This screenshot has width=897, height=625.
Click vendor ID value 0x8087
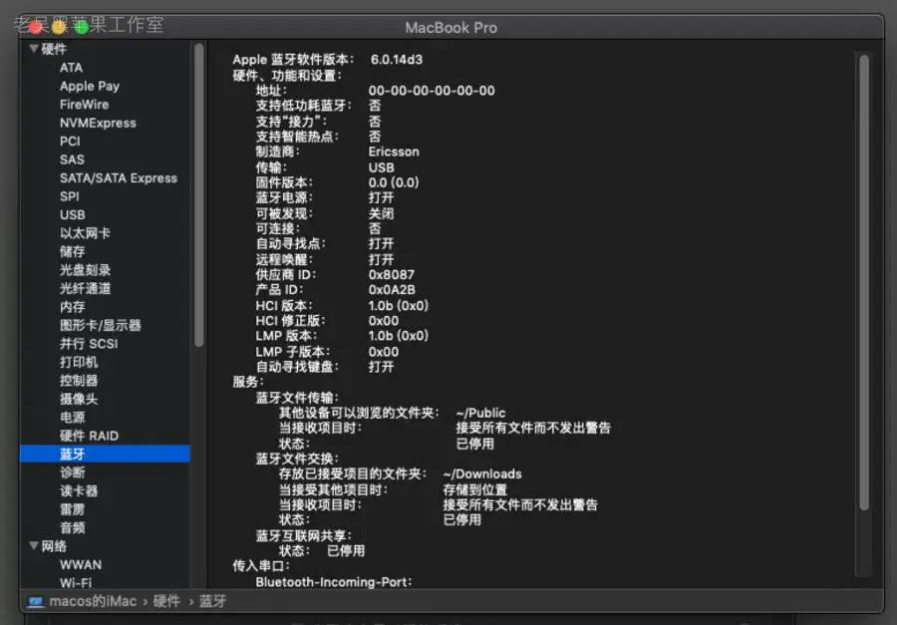pos(392,275)
